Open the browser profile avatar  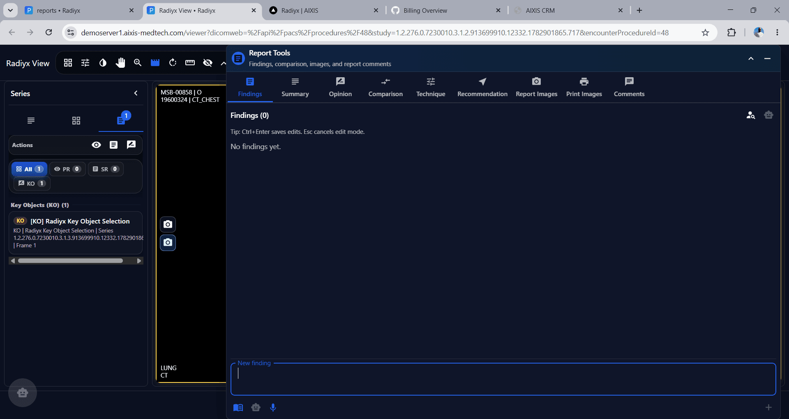(x=759, y=32)
